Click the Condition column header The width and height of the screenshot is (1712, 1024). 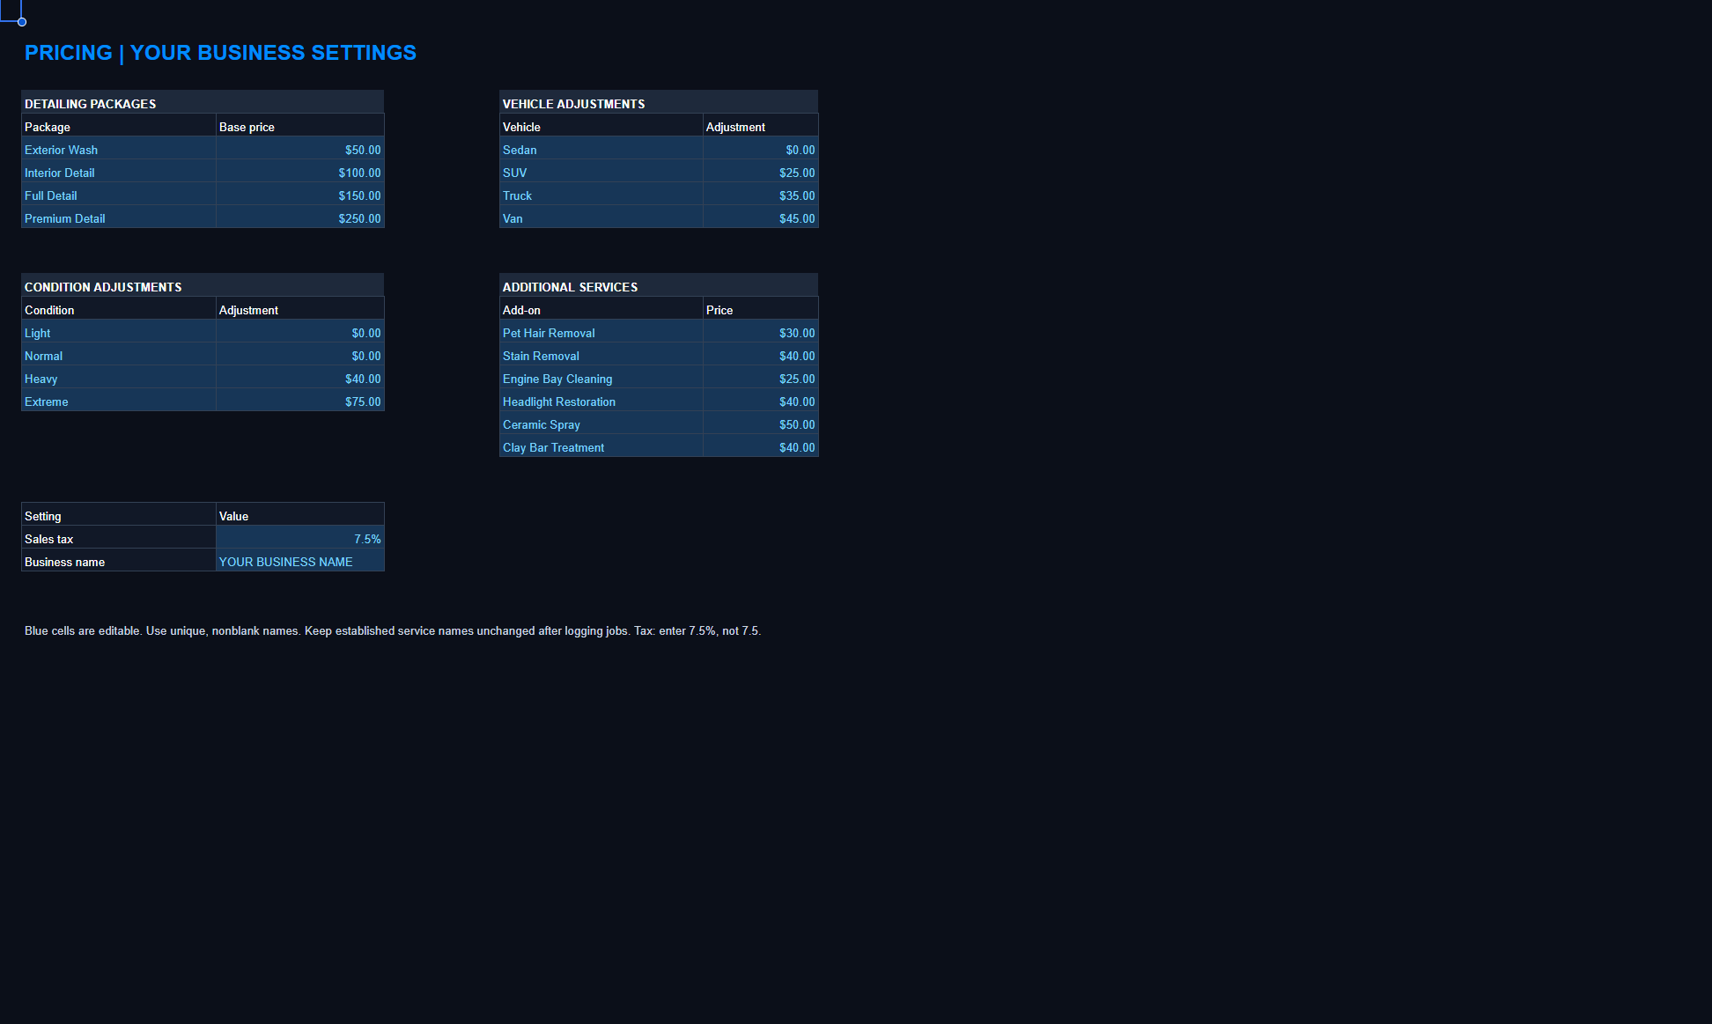(118, 310)
